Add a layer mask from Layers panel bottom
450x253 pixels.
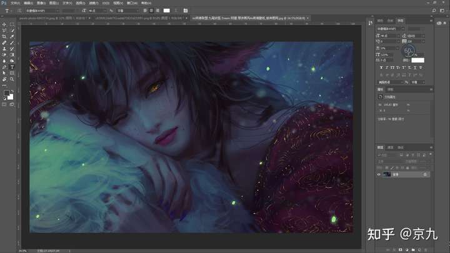401,250
